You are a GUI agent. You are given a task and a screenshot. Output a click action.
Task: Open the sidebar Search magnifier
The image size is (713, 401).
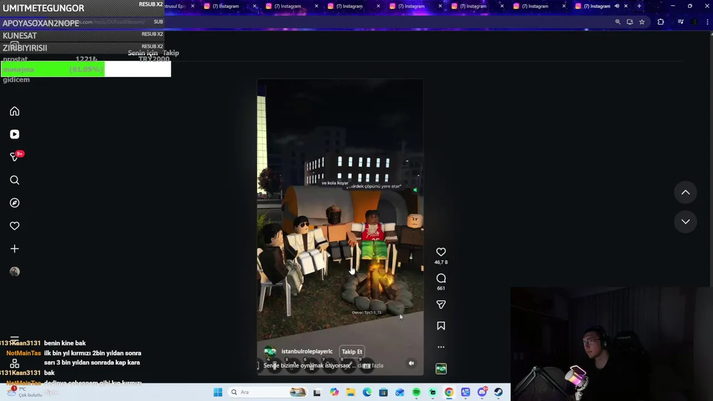(14, 180)
